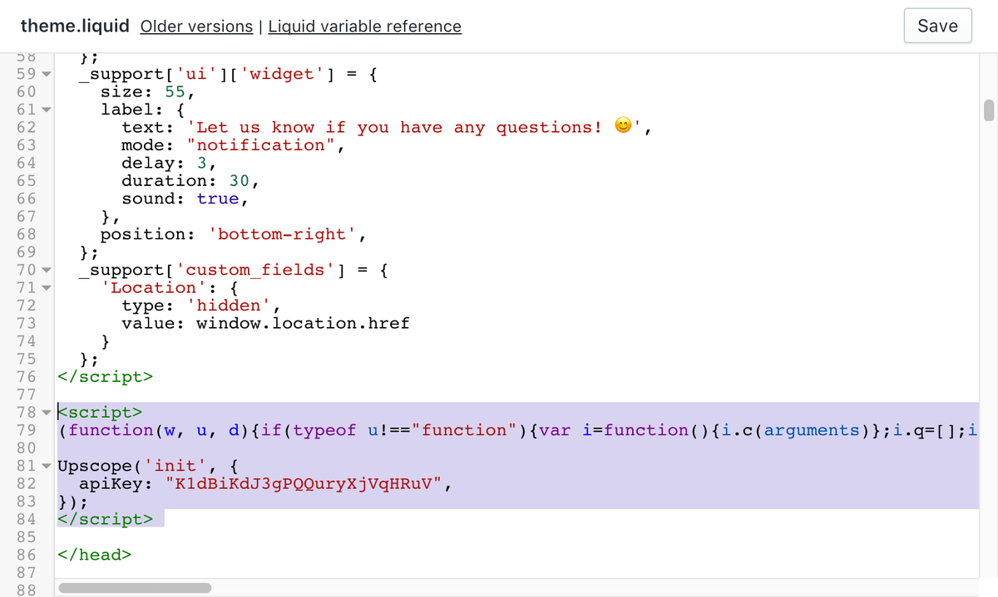Click the theme.liquid file title
998x597 pixels.
75,26
